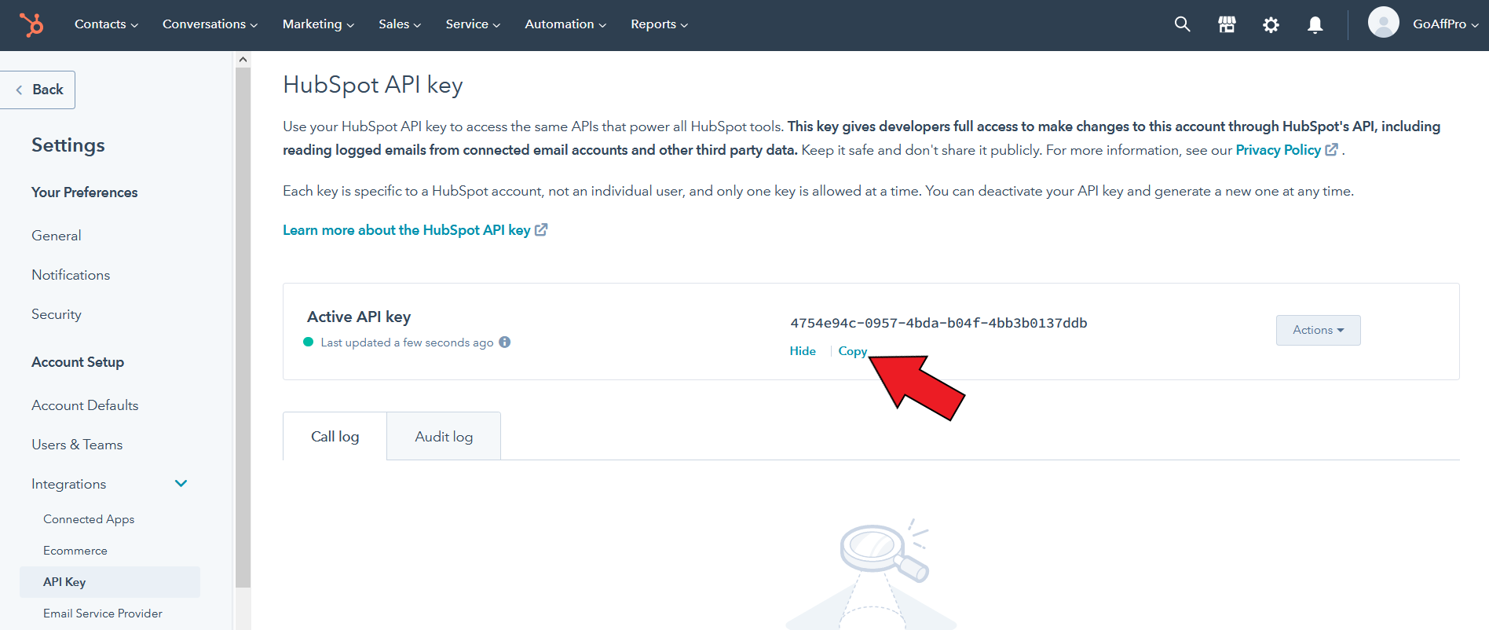
Task: Switch to the Call log tab
Action: (x=335, y=436)
